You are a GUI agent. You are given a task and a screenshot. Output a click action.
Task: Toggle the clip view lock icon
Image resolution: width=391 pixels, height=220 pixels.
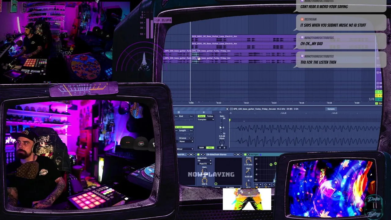click(227, 109)
